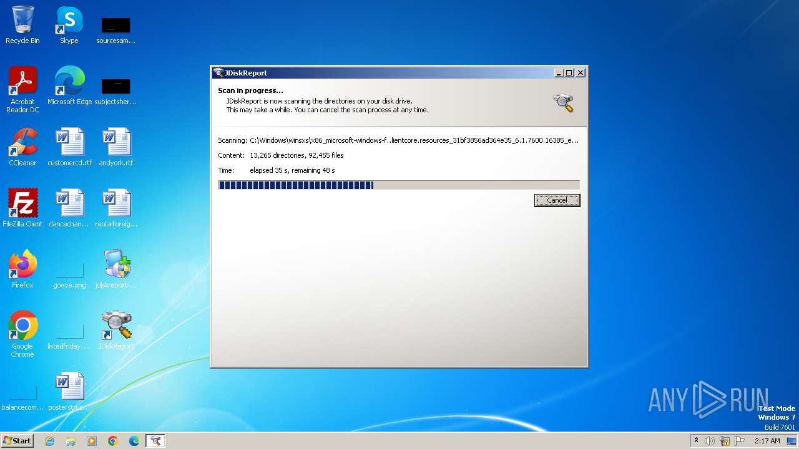The image size is (799, 449).
Task: Open network status tray icon
Action: 725,441
